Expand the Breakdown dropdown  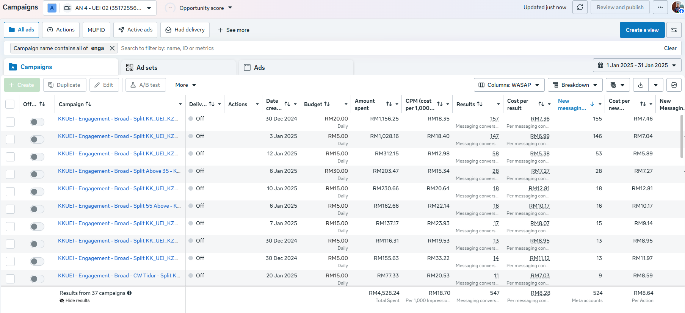click(575, 85)
